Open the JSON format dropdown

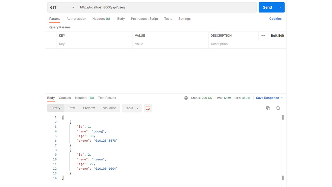click(132, 108)
